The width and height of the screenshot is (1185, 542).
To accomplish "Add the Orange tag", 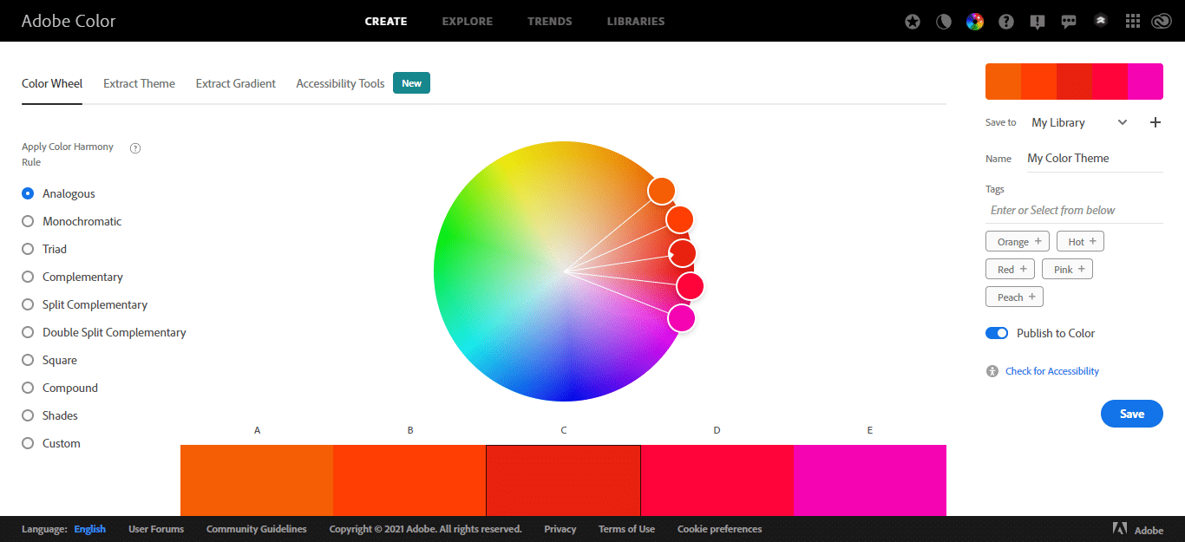I will [1018, 241].
